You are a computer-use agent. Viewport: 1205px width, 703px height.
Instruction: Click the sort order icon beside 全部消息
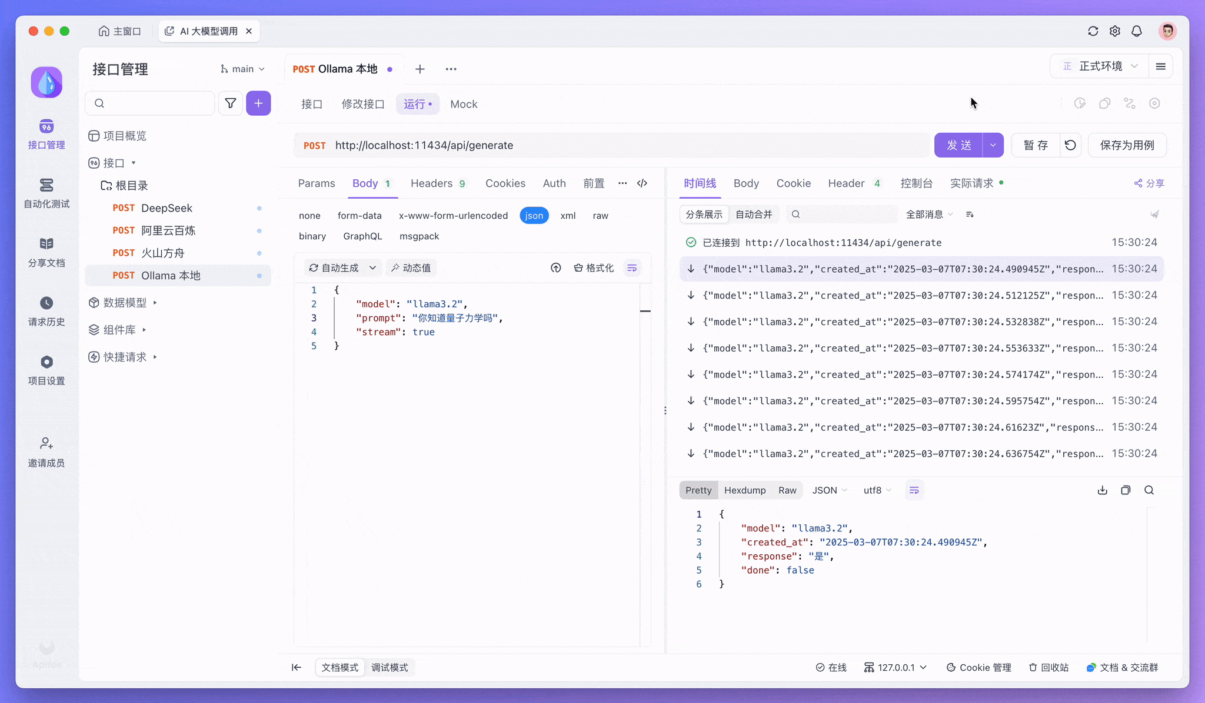pyautogui.click(x=970, y=215)
